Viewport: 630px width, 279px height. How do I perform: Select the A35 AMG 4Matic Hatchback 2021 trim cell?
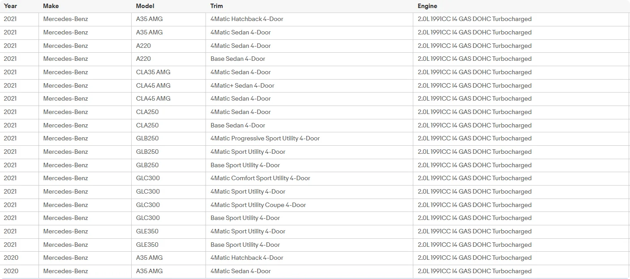247,19
